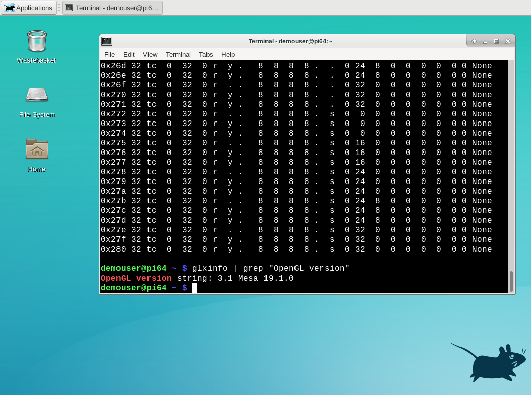The image size is (531, 395).
Task: Open the View menu
Action: (x=150, y=54)
